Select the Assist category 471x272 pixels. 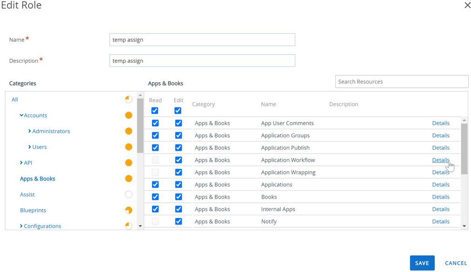pyautogui.click(x=27, y=194)
